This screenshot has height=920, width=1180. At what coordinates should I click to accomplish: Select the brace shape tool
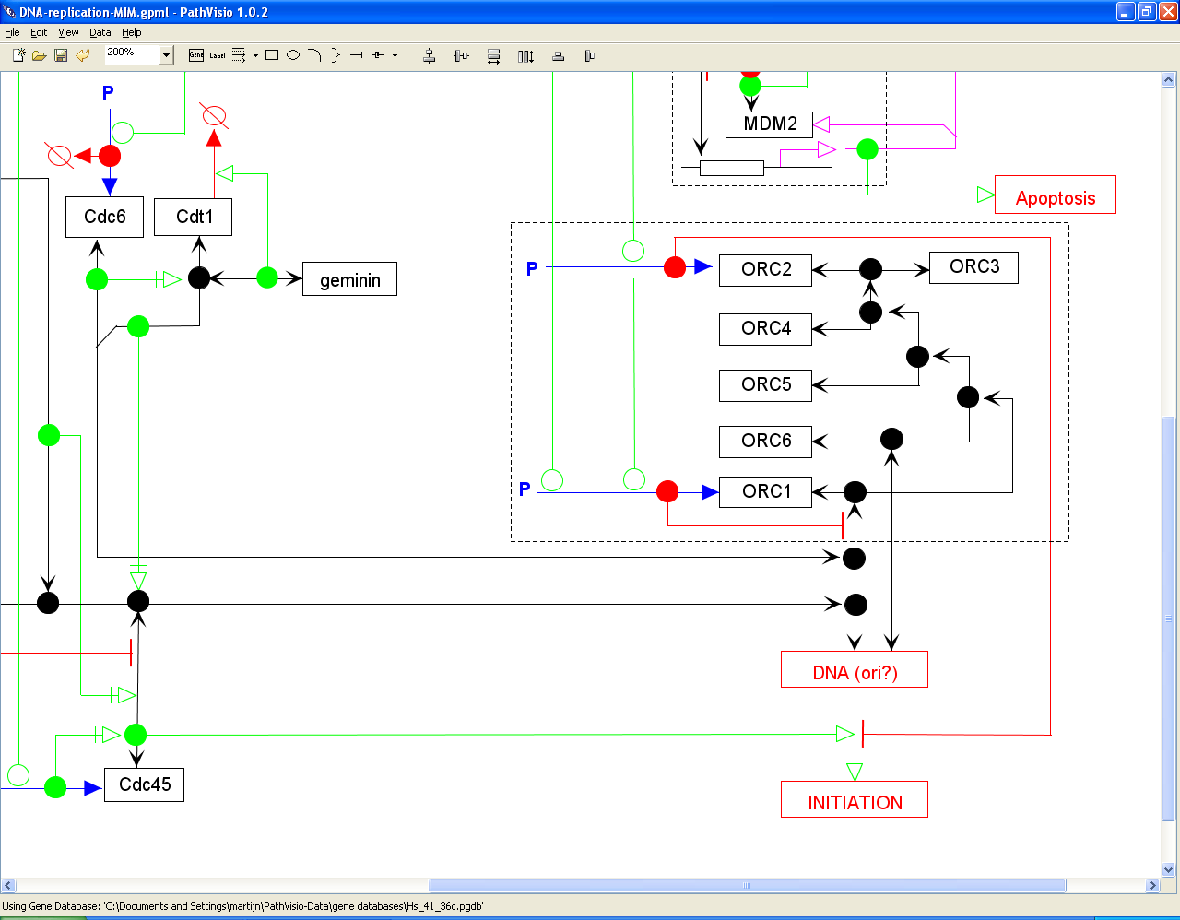click(x=336, y=55)
